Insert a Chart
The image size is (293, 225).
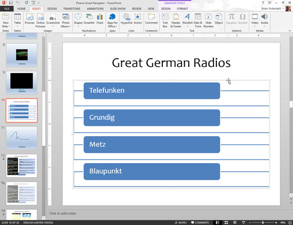coord(100,19)
